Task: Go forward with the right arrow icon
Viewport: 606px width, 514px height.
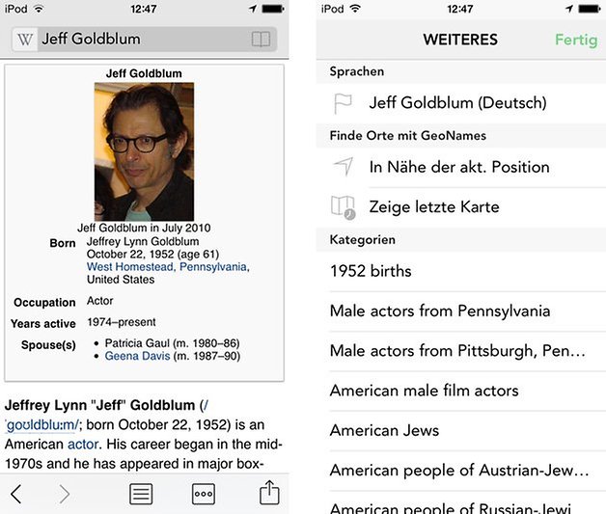Action: click(x=64, y=494)
